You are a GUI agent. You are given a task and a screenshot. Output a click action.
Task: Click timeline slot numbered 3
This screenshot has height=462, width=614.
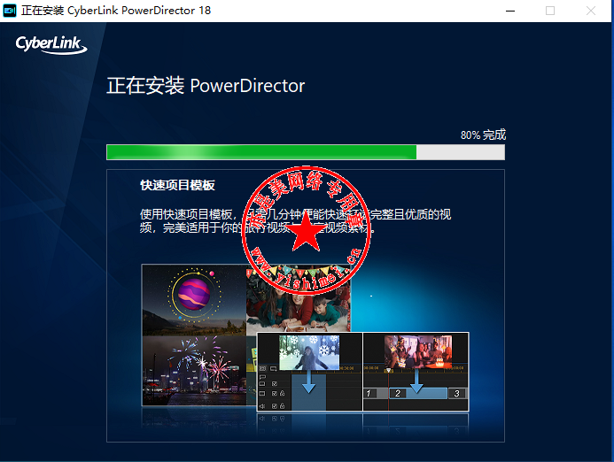[457, 393]
